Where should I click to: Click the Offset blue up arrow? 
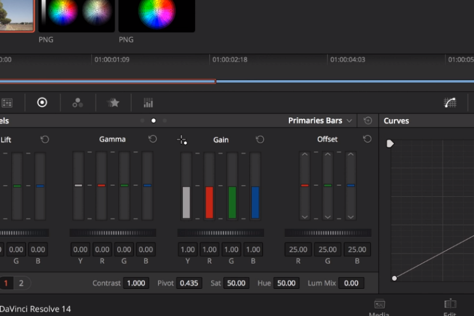351,154
